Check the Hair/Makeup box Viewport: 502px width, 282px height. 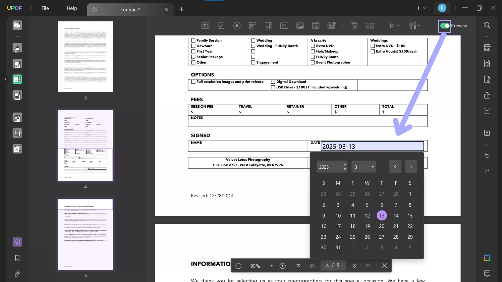(313, 51)
